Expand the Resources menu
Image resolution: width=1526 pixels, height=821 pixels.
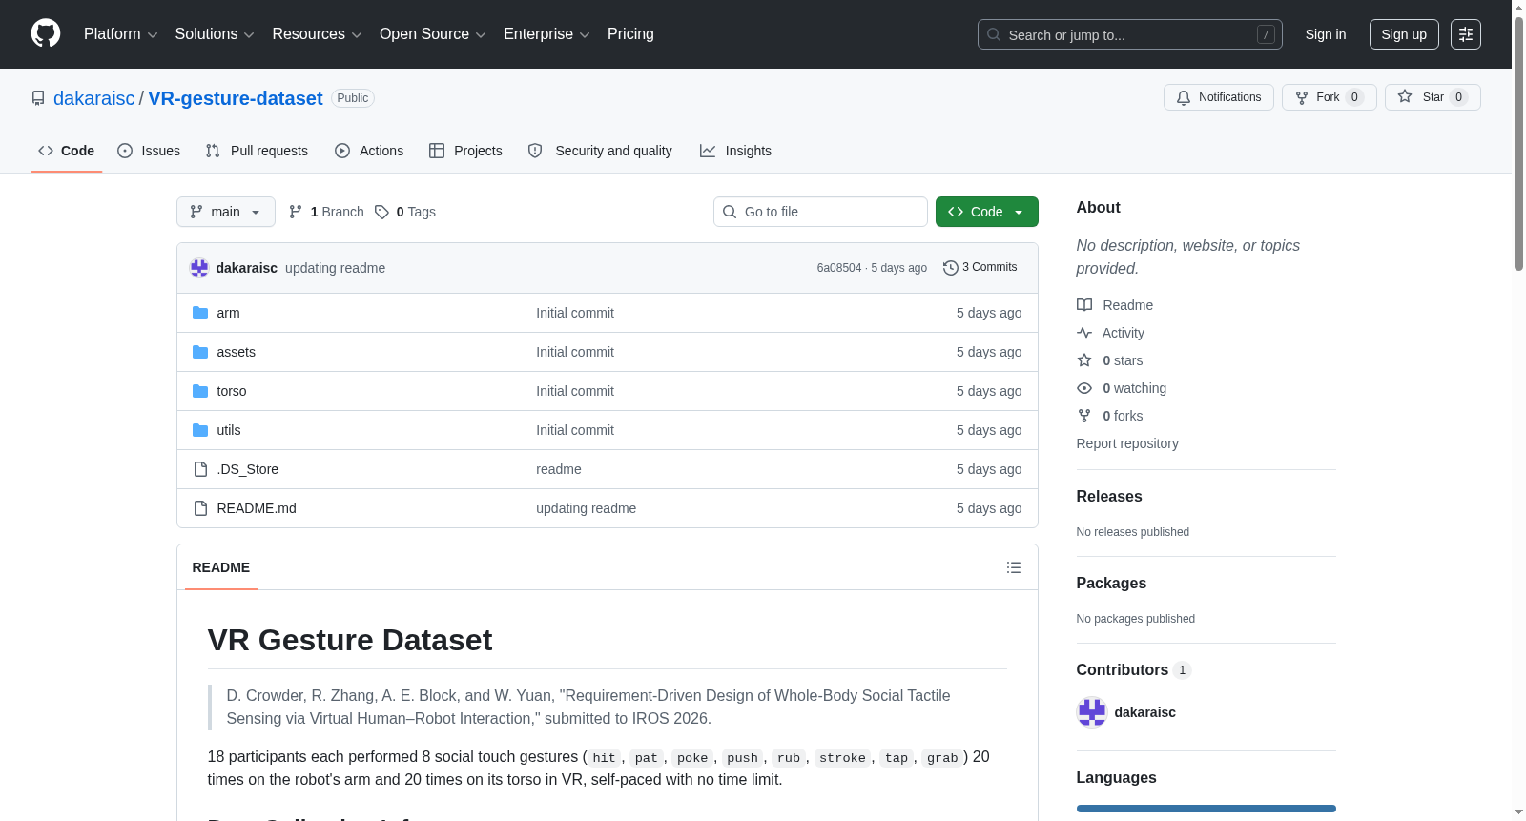point(317,34)
